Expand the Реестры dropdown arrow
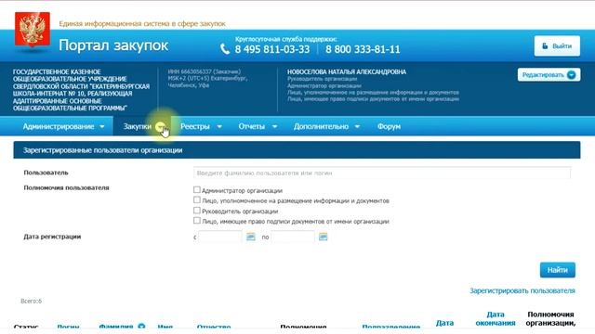Image resolution: width=595 pixels, height=334 pixels. pos(219,127)
